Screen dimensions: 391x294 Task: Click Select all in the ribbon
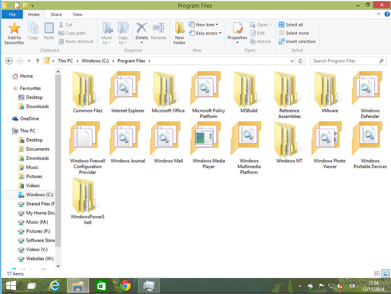pos(291,25)
